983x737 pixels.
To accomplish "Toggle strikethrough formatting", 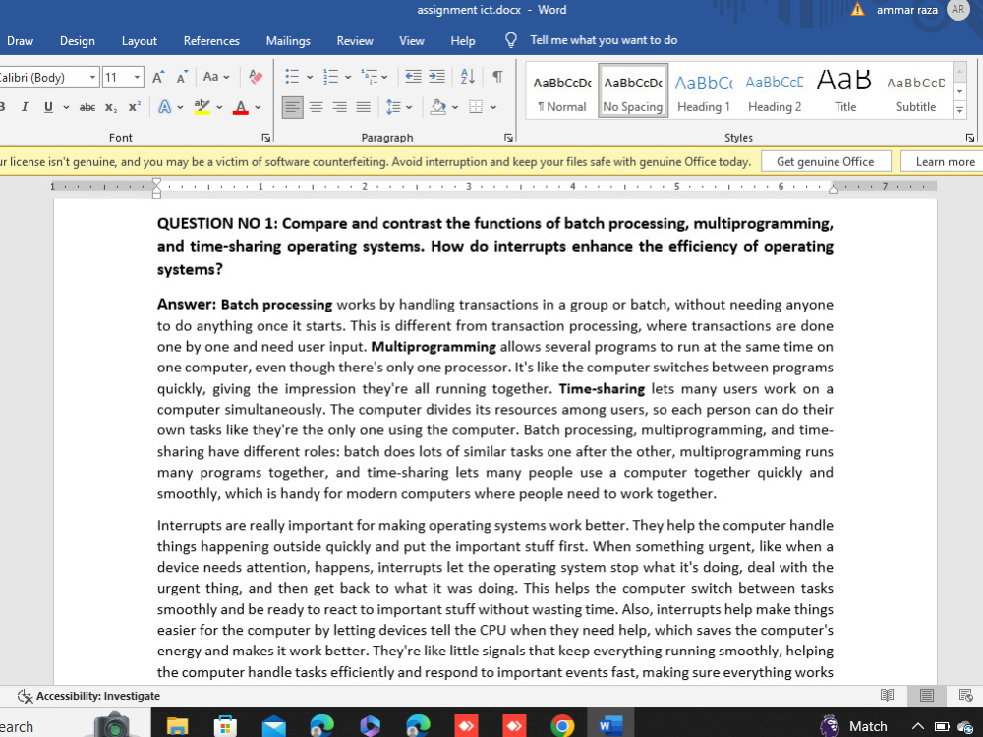I will (x=87, y=107).
